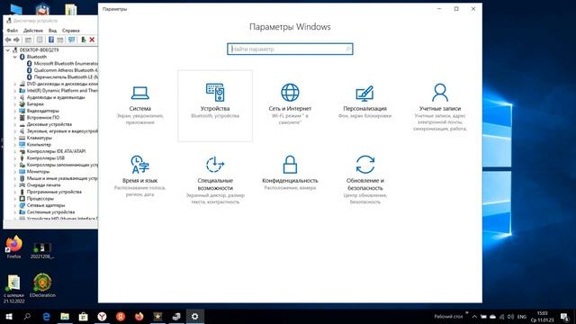
Task: Click the scan hardware monitor icon in Device Manager
Action: 72,40
